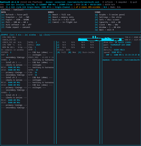Click the [M] Mem bench shortcut
The image size is (141, 146).
point(72,52)
